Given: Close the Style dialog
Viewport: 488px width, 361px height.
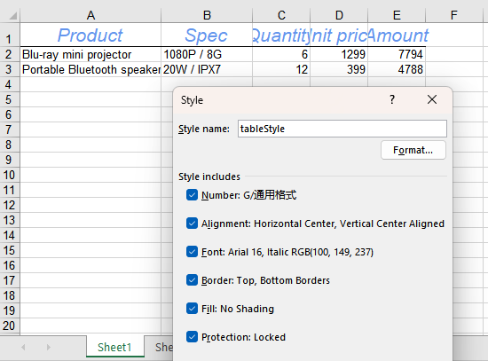Looking at the screenshot, I should click(432, 99).
